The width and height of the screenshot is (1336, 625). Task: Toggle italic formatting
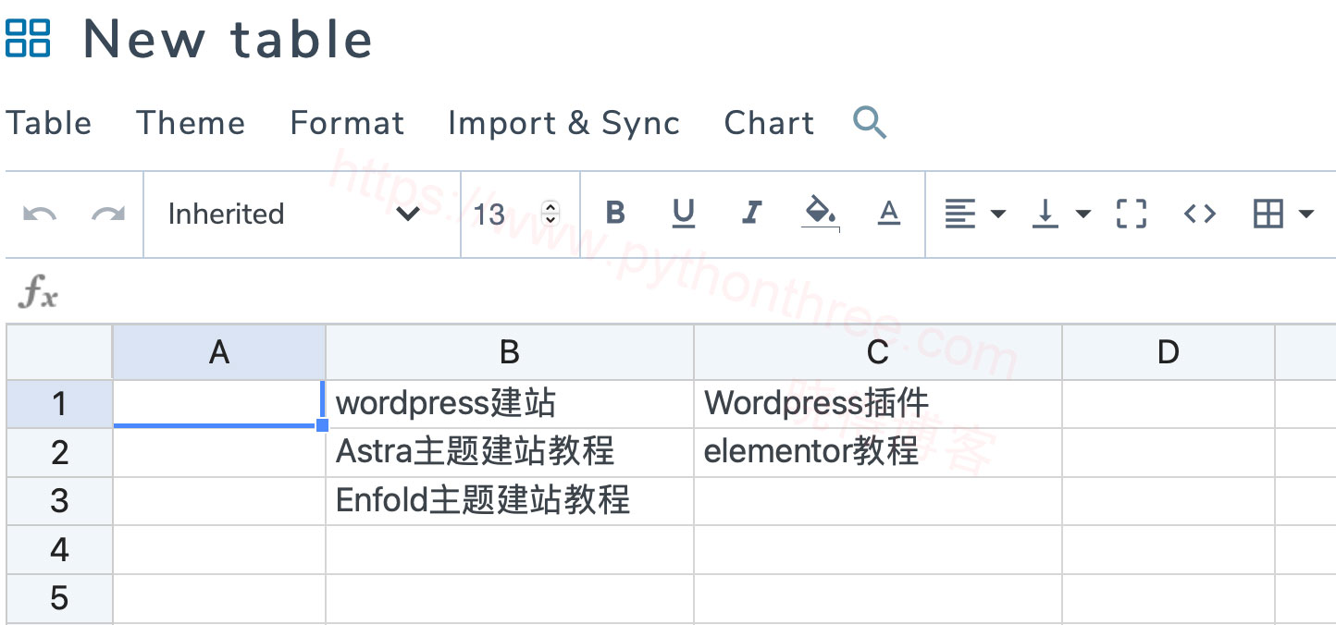point(751,214)
